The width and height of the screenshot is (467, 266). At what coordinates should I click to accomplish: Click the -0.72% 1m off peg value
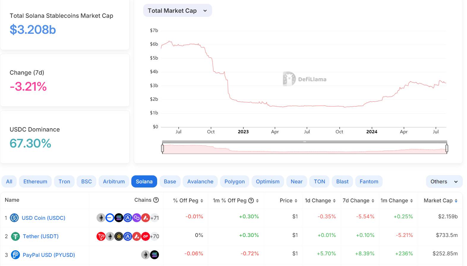250,254
